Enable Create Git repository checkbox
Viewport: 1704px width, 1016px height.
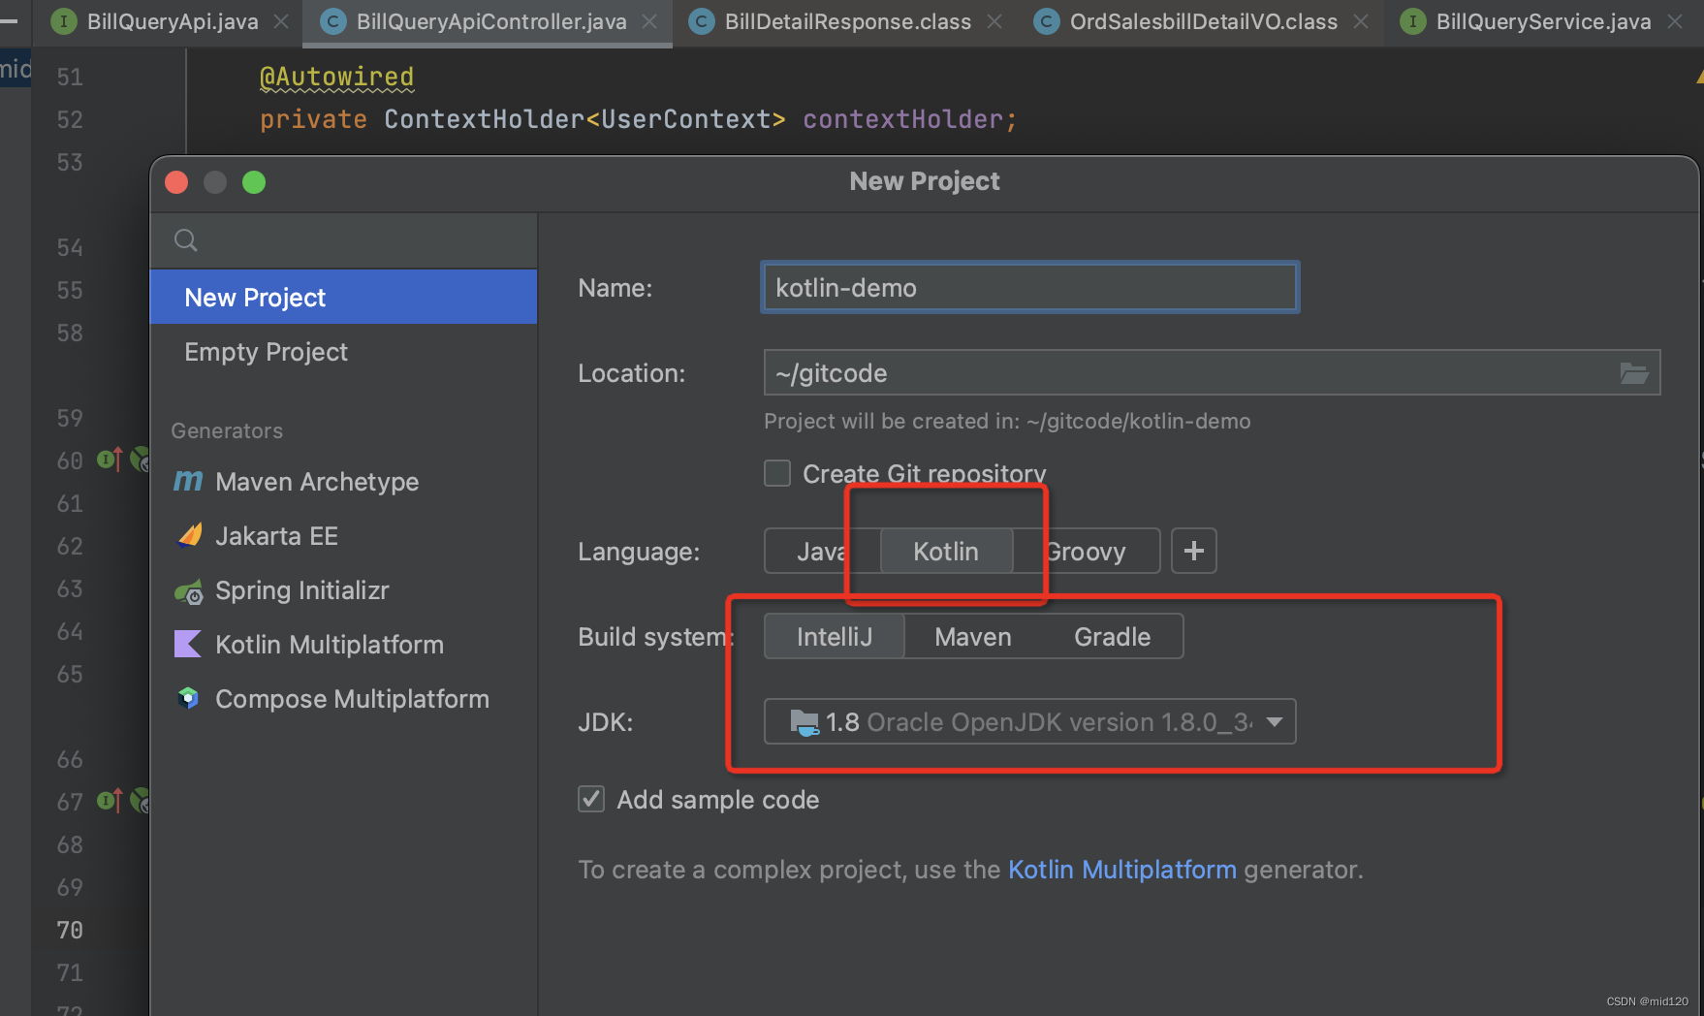pyautogui.click(x=777, y=473)
